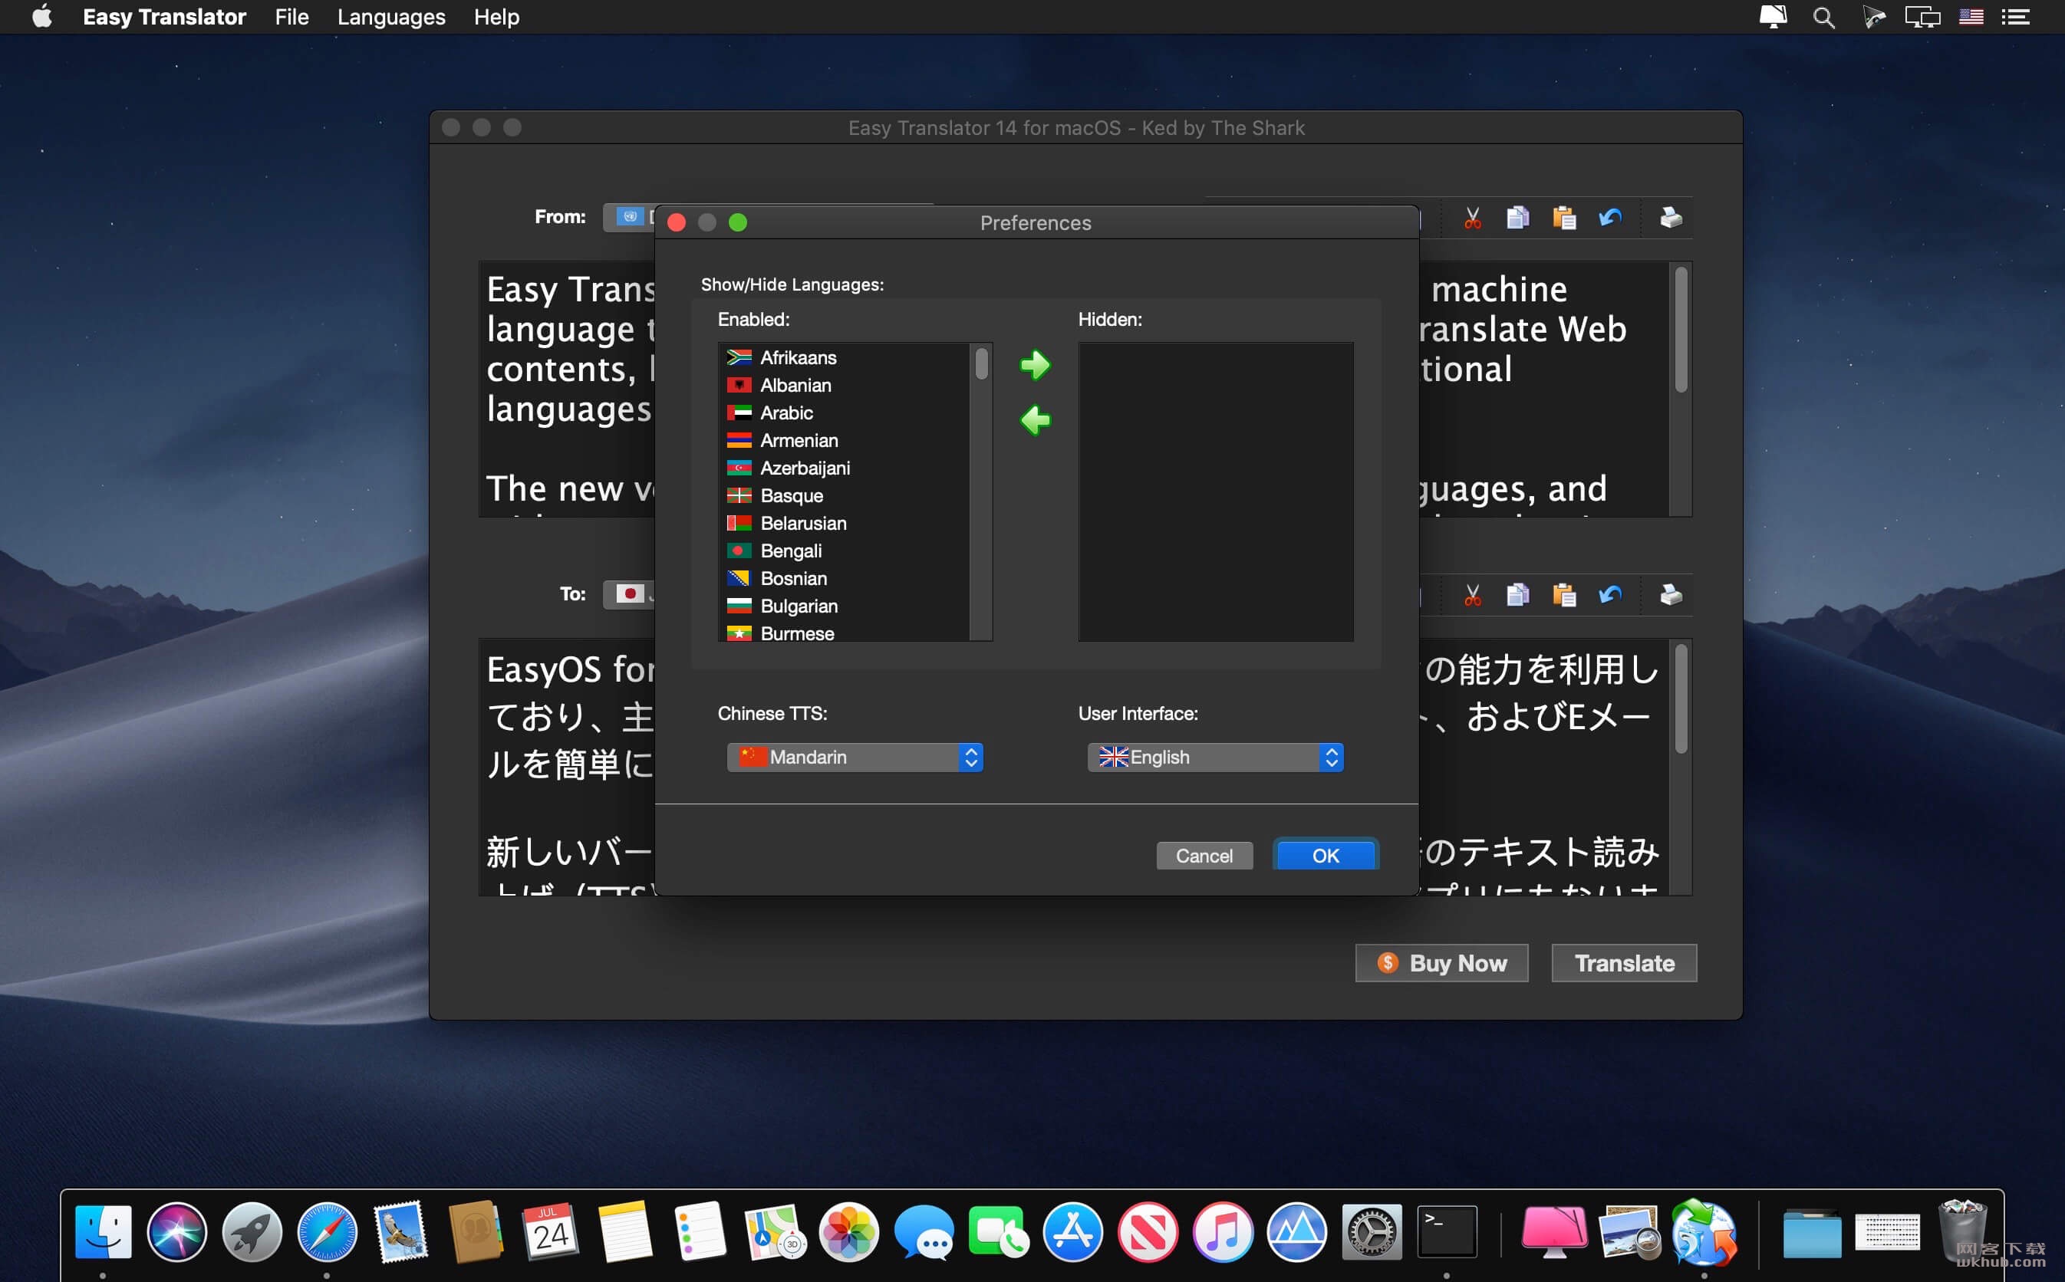Viewport: 2065px width, 1282px height.
Task: Close the Preferences window with red button
Action: [676, 222]
